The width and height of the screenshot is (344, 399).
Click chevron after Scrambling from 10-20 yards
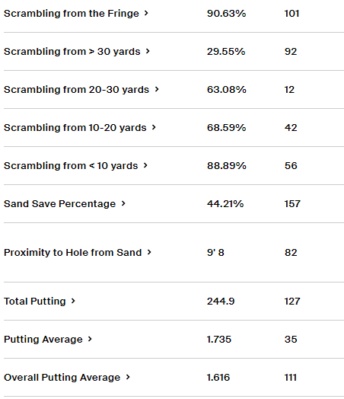pos(154,127)
